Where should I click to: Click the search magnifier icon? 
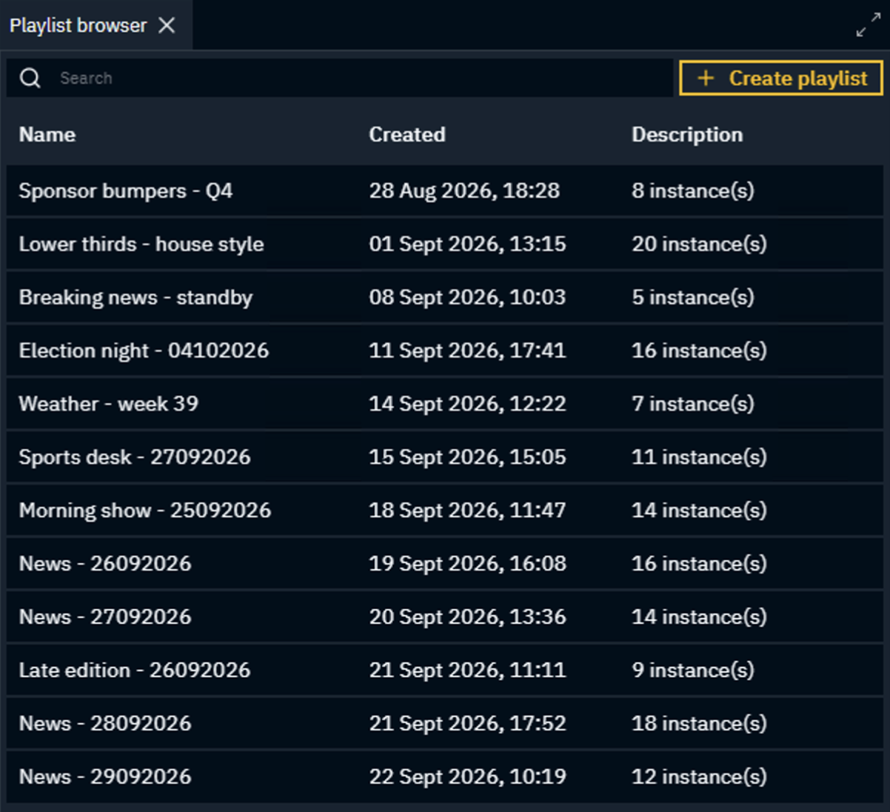point(30,78)
